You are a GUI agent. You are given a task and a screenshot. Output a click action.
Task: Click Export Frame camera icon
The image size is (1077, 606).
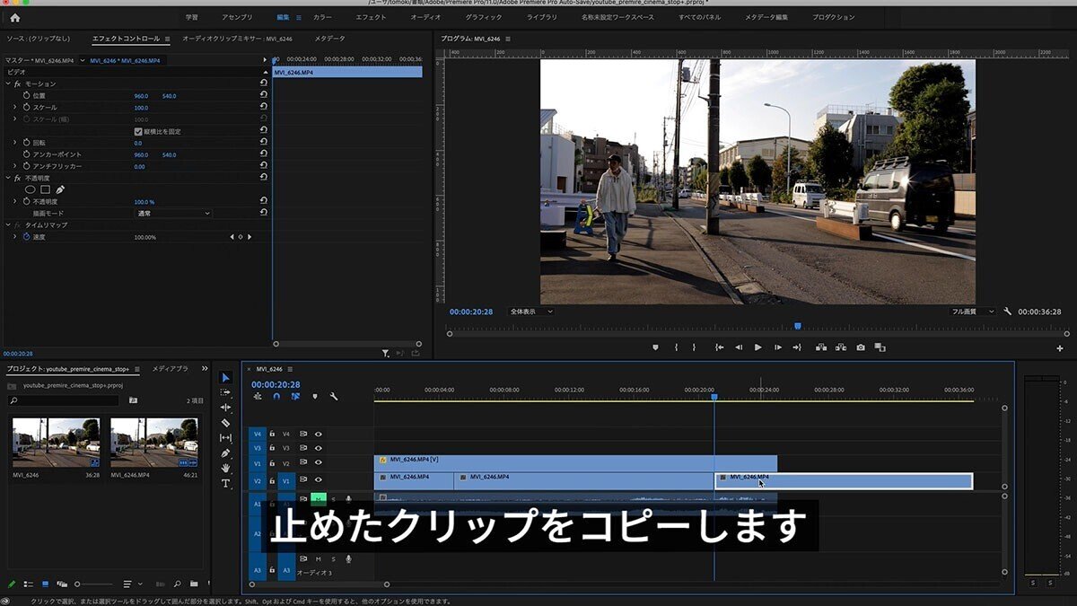(x=861, y=347)
